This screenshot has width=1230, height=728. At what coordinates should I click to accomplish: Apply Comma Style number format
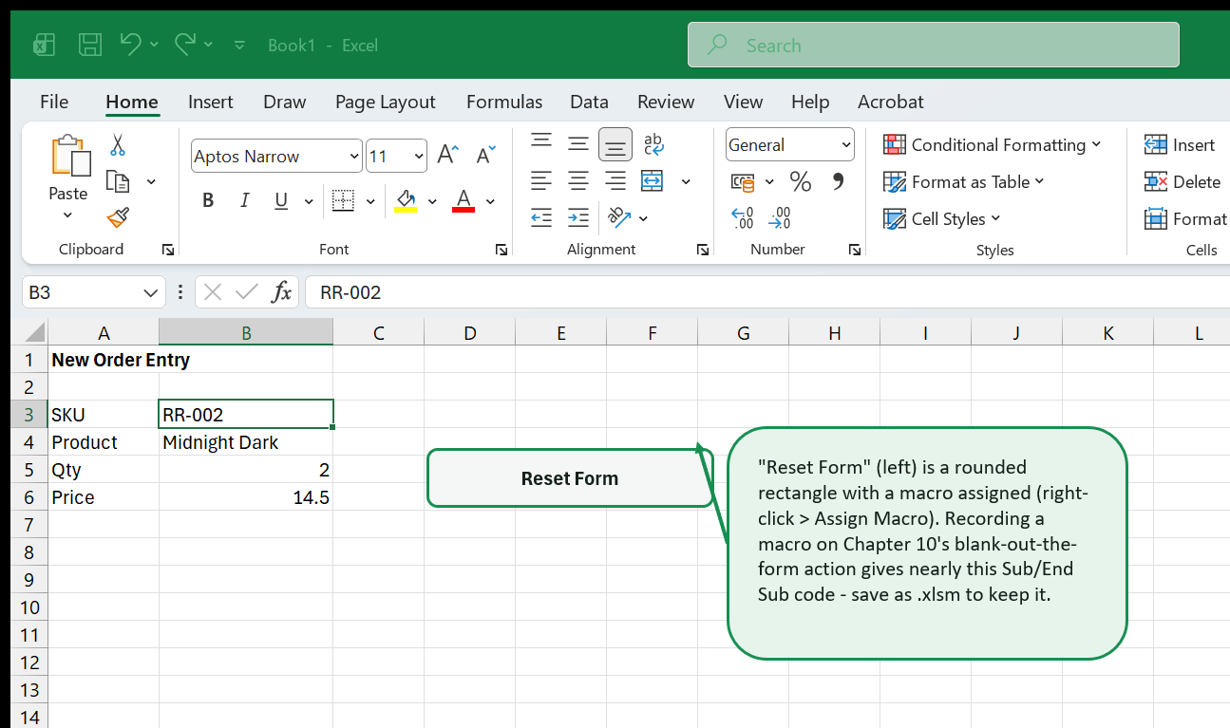(838, 180)
